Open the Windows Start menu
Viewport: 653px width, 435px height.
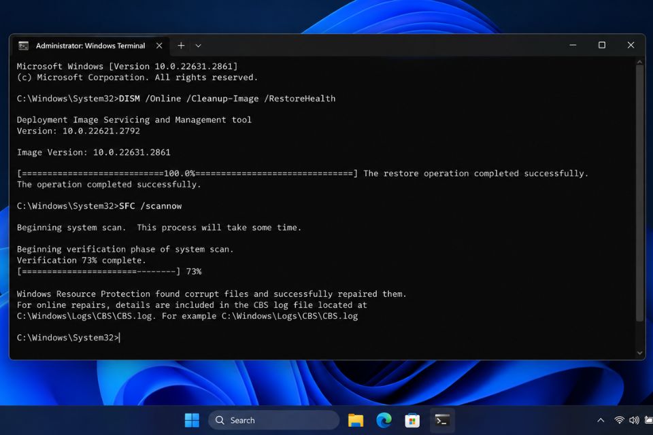pyautogui.click(x=192, y=421)
